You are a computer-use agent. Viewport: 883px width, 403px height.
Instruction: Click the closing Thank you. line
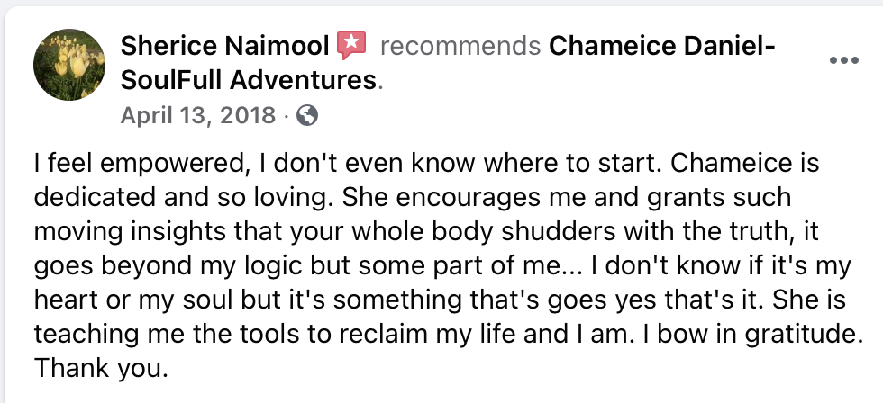coord(101,368)
